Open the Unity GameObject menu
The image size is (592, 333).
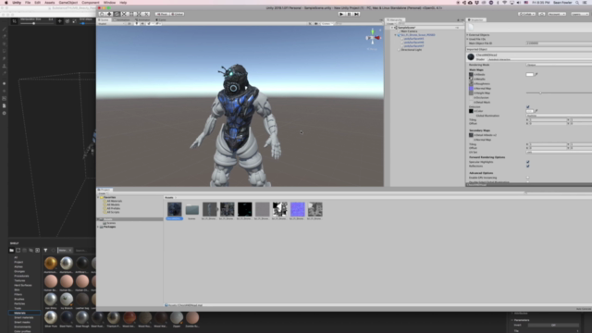[x=68, y=2]
